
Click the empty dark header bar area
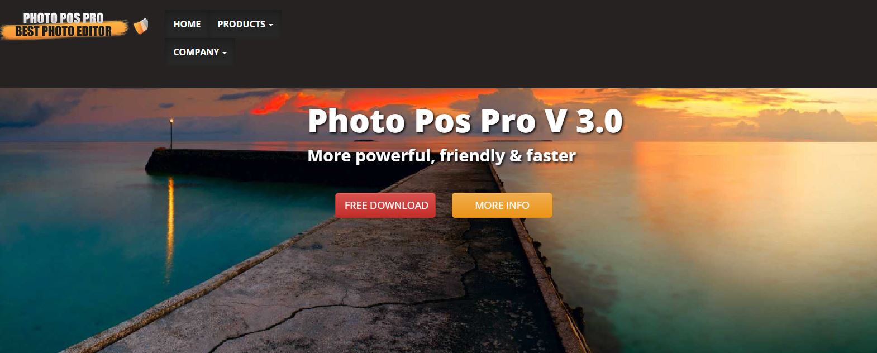(575, 44)
